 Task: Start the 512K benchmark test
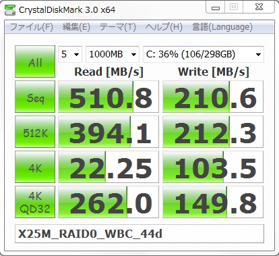click(35, 132)
